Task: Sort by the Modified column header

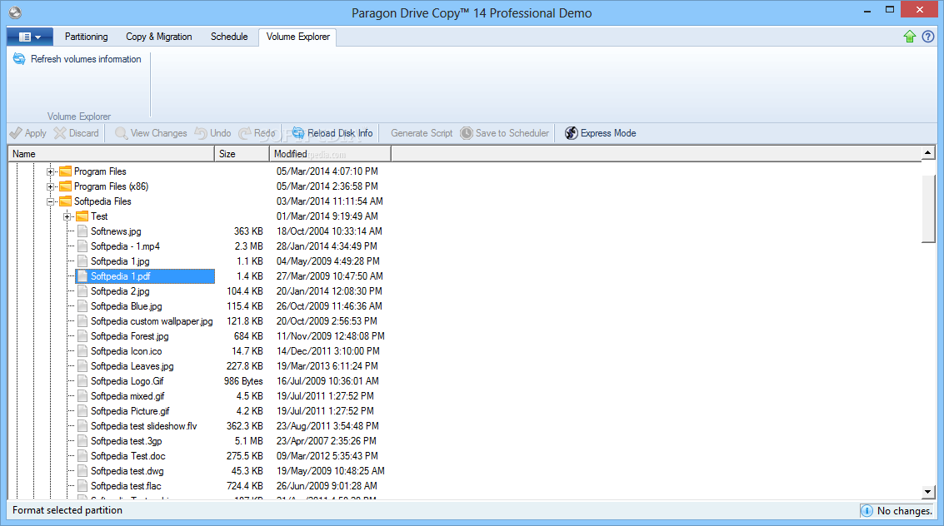Action: (x=331, y=154)
